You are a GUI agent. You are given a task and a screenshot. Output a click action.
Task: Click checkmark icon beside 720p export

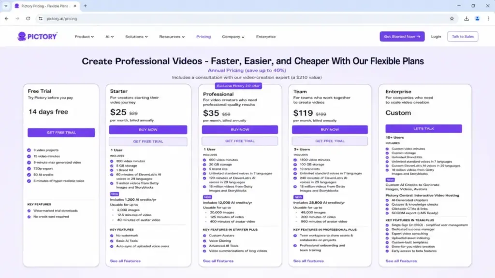click(x=29, y=168)
